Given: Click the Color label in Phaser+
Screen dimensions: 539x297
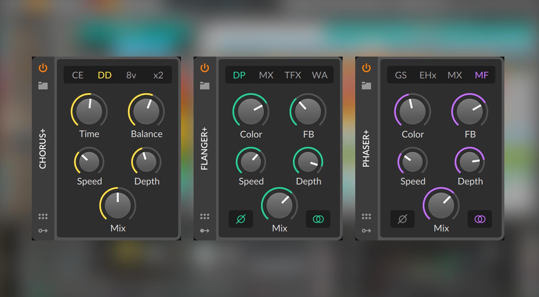Looking at the screenshot, I should tap(413, 134).
